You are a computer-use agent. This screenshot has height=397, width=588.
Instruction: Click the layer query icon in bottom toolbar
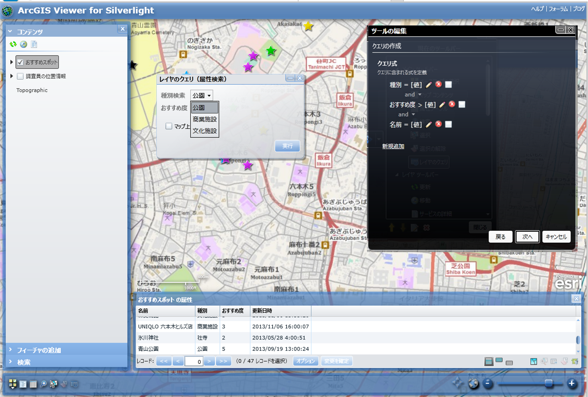74,384
